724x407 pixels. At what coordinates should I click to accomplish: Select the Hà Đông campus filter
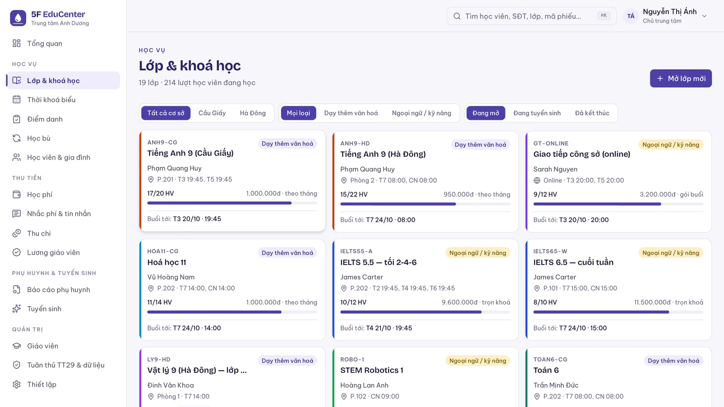click(x=252, y=113)
